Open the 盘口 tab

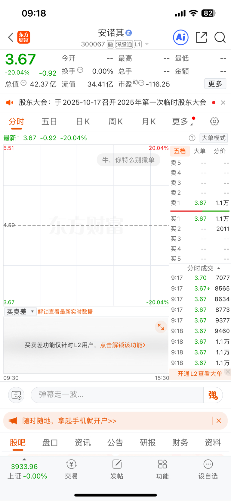click(x=50, y=443)
